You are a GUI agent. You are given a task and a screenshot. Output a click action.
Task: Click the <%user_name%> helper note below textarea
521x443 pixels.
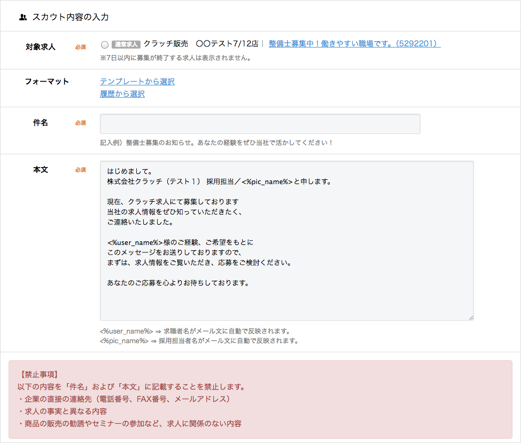(x=195, y=331)
